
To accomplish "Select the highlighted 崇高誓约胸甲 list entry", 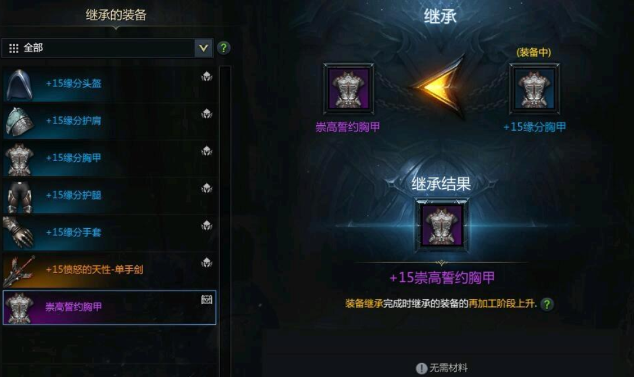I will tap(109, 308).
